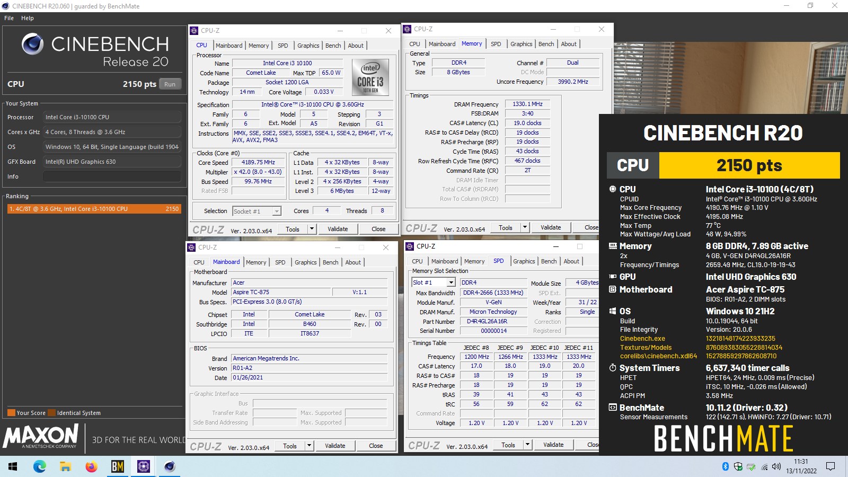The width and height of the screenshot is (848, 477).
Task: Open Microsoft Edge from the taskbar
Action: coord(39,466)
